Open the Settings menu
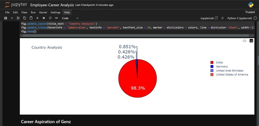Image resolution: width=259 pixels, height=126 pixels. point(55,12)
